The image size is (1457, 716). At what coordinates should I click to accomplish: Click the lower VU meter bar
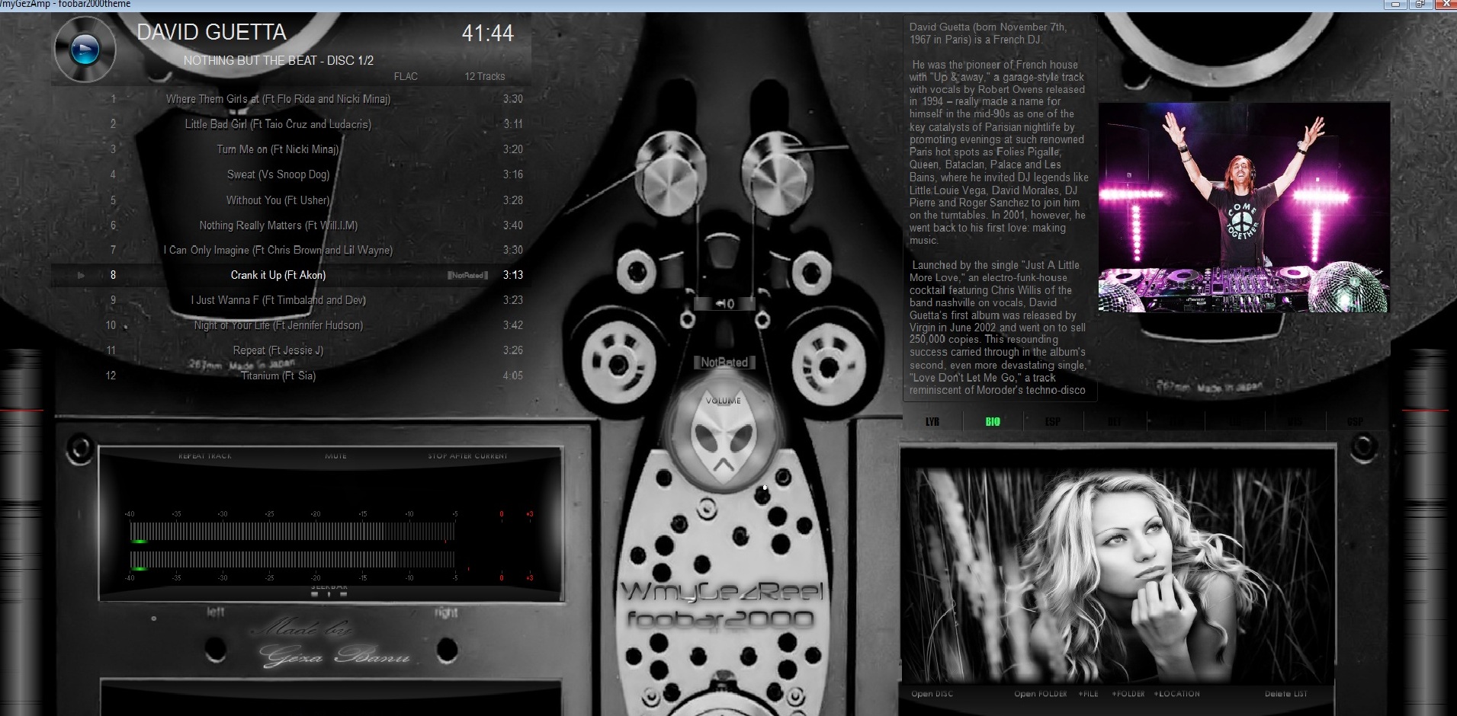point(292,560)
